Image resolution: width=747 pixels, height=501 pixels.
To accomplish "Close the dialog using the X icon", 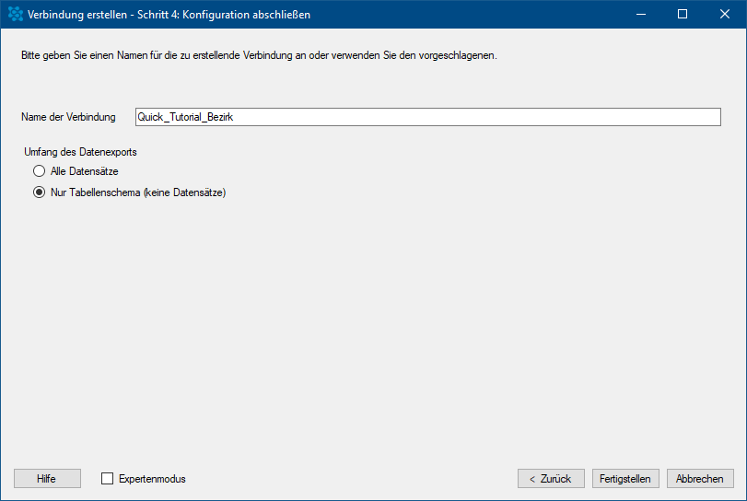I will click(x=725, y=15).
